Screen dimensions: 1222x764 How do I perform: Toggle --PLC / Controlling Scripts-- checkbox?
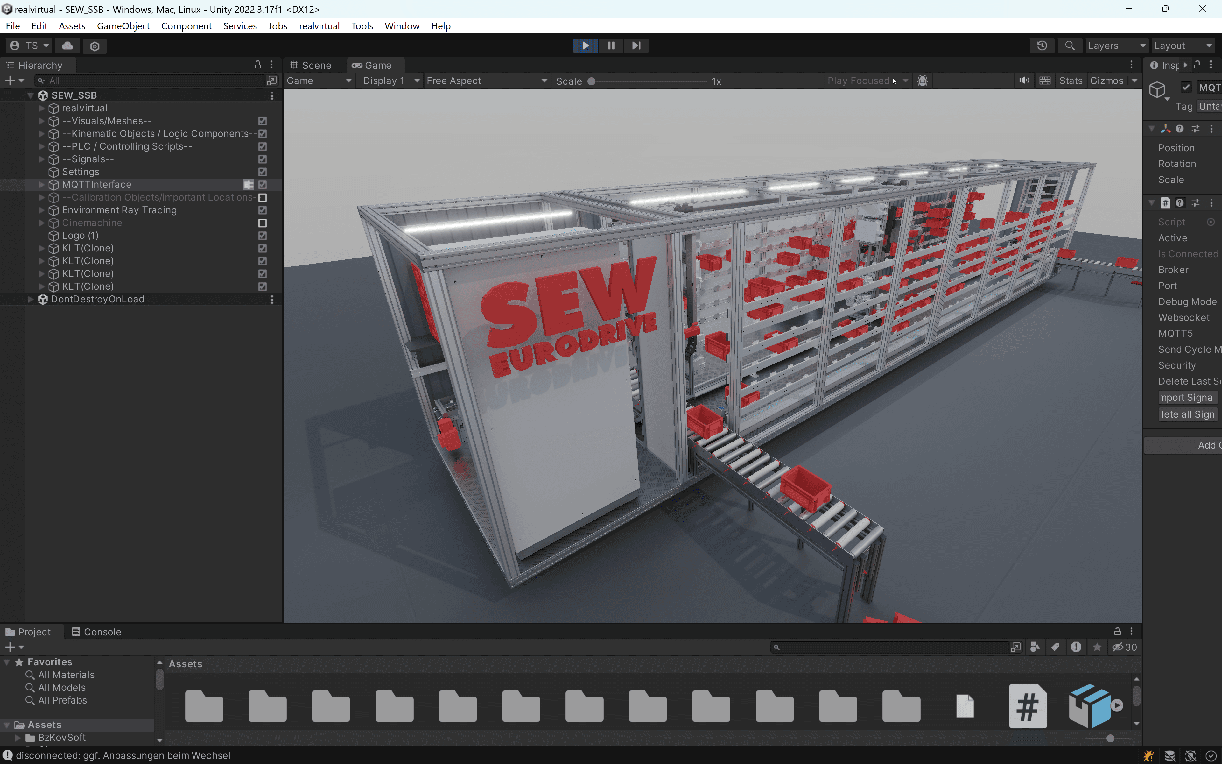tap(262, 146)
